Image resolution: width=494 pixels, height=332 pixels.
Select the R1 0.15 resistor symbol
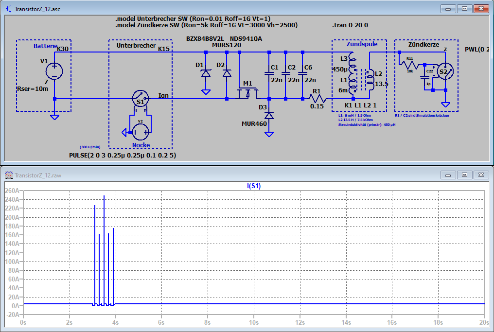click(317, 99)
